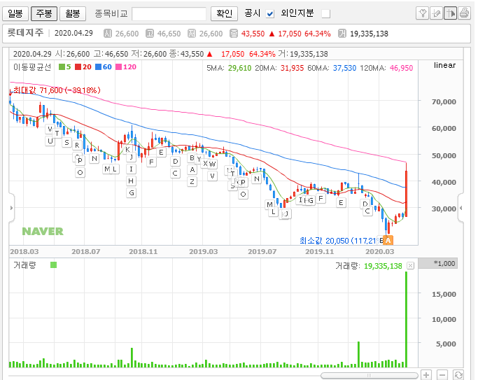The image size is (478, 380).
Task: Open the orange A disclosure marker
Action: click(x=388, y=240)
